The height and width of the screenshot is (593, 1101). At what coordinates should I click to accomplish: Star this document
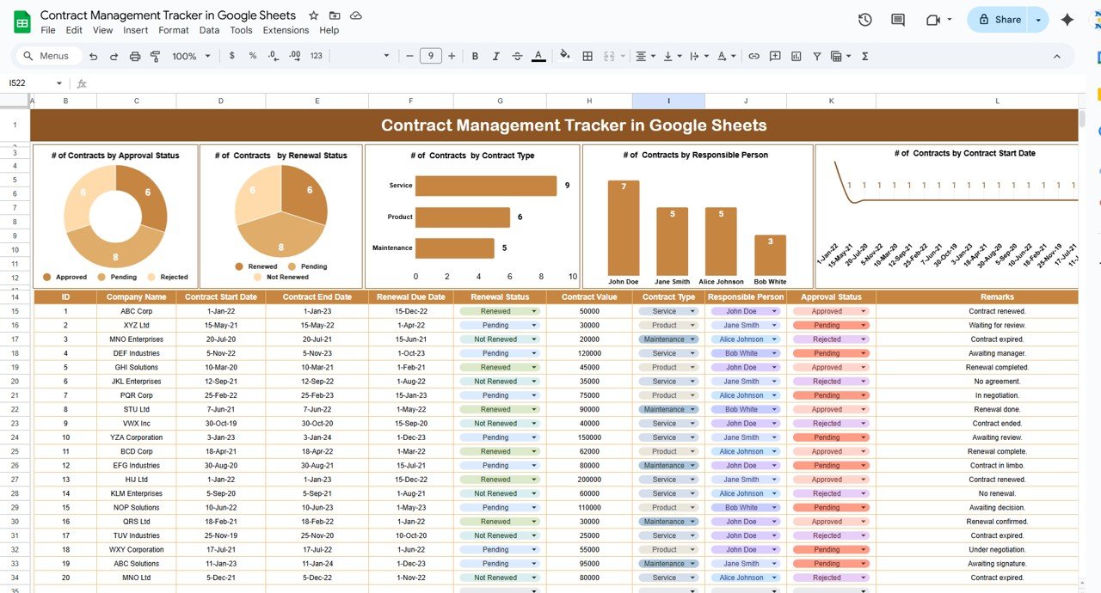[314, 15]
